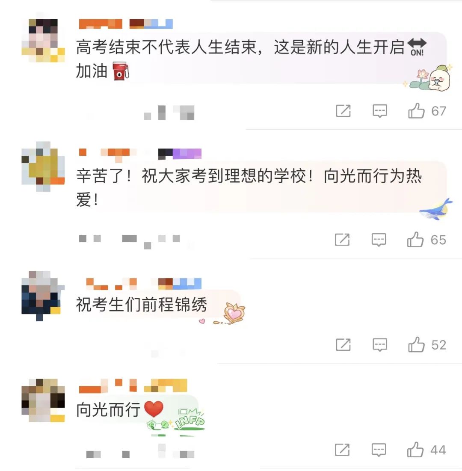
Task: Open the avatar beside 祝考生们前程锦绣
Action: [x=43, y=296]
